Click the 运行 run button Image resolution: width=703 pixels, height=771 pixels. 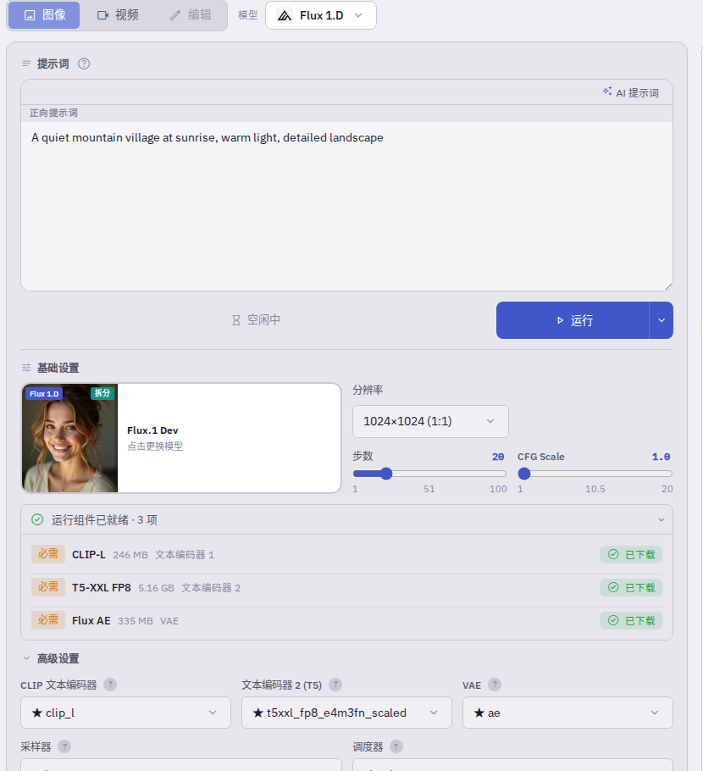tap(573, 320)
